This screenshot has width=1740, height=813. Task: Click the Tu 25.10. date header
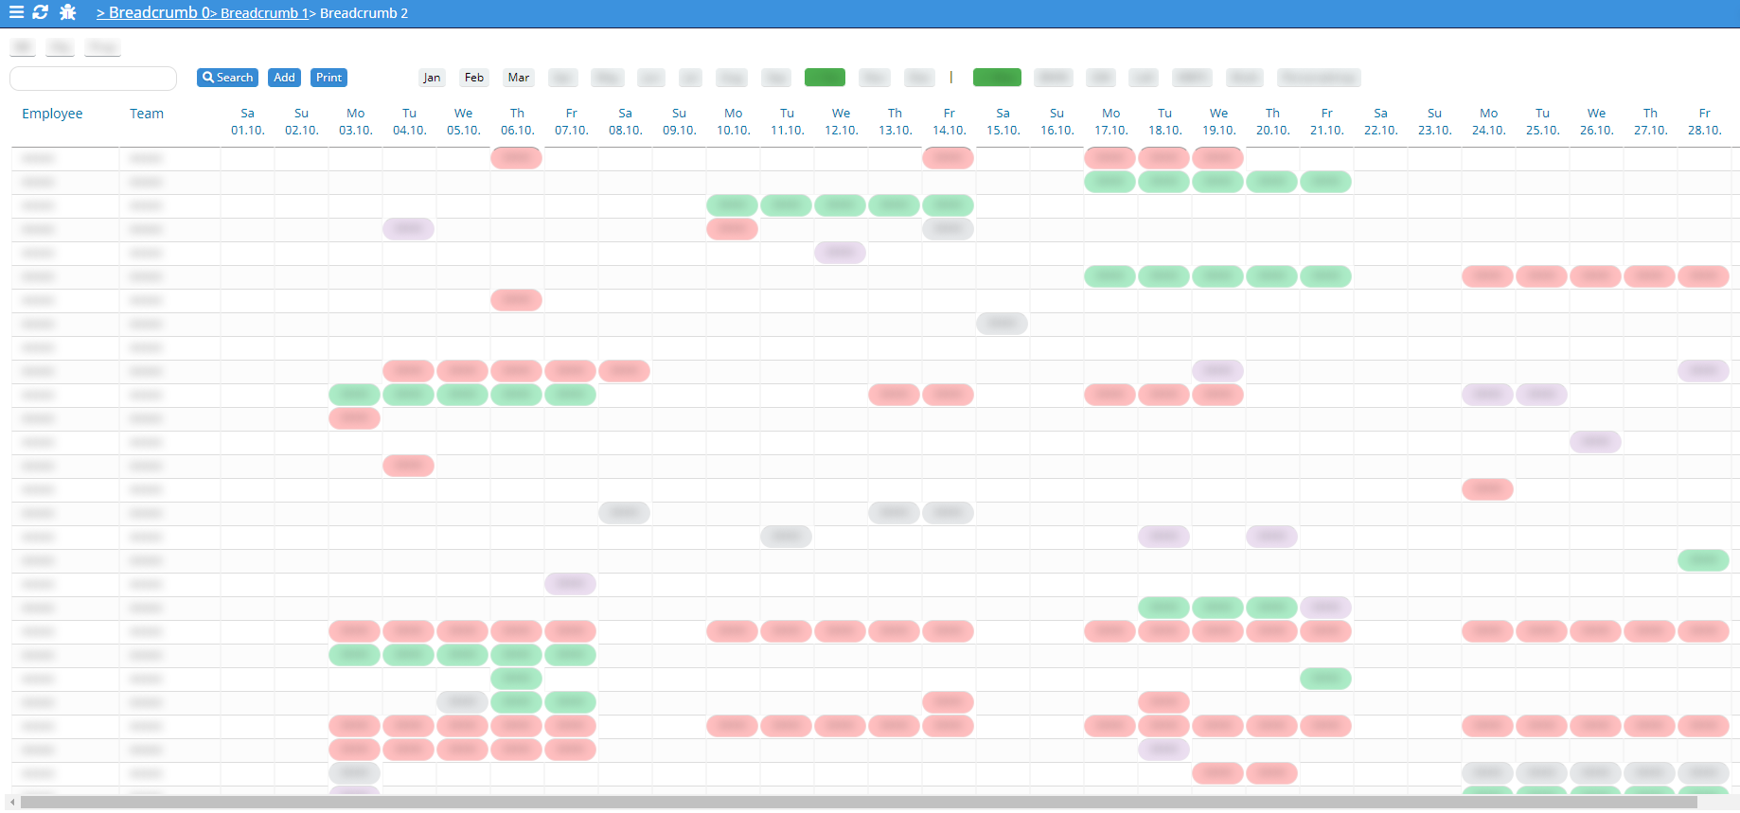[1543, 122]
